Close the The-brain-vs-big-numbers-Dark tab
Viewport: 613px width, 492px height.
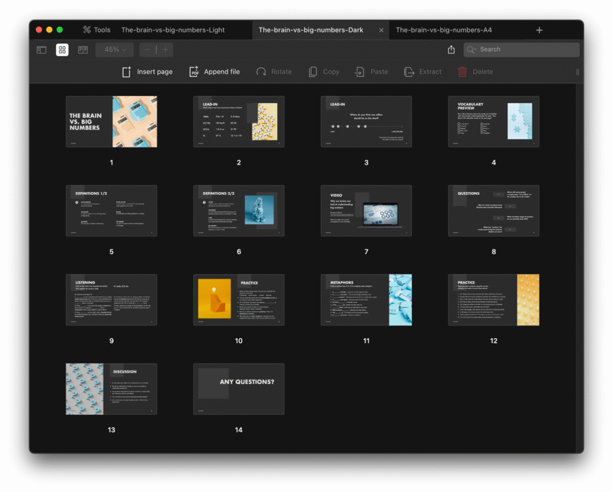click(381, 30)
